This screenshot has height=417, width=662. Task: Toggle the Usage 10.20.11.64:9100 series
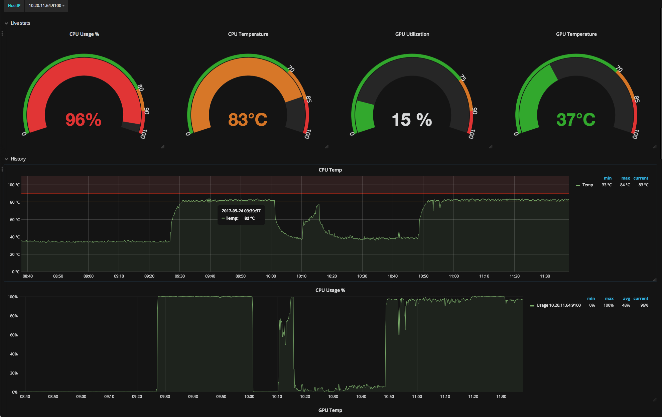point(558,305)
